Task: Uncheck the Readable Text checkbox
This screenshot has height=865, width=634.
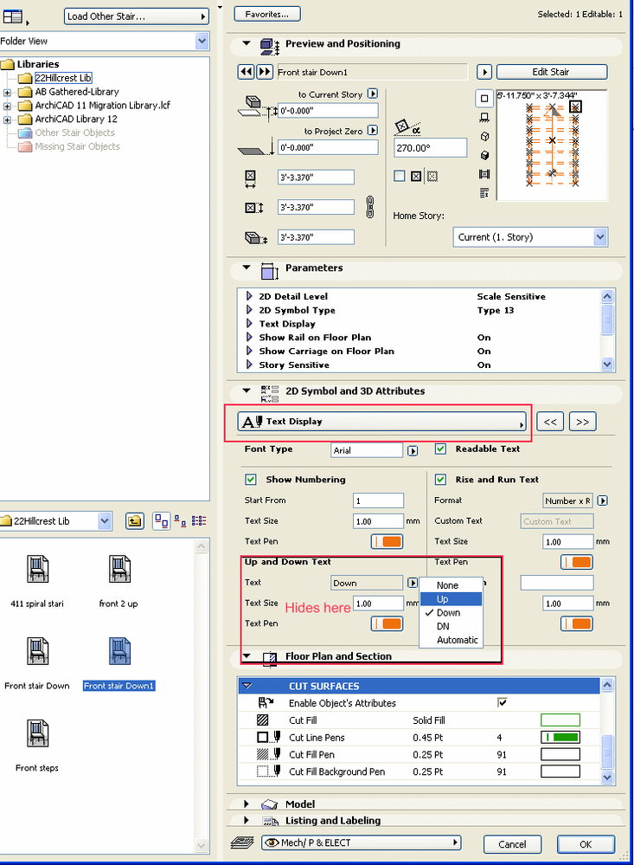Action: pyautogui.click(x=440, y=449)
